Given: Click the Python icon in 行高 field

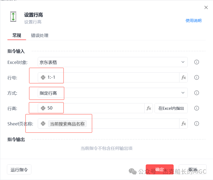Looking at the screenshot, I should [43, 108].
